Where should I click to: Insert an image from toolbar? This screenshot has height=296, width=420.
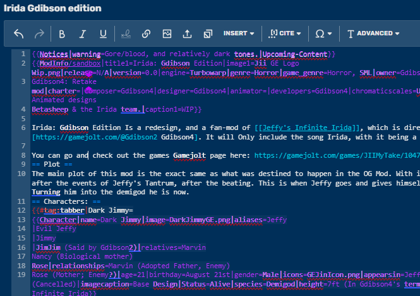click(167, 33)
